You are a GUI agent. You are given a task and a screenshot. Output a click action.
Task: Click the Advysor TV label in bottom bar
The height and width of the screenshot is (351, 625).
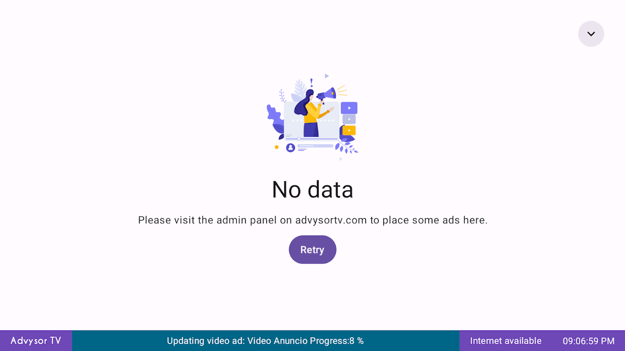click(36, 341)
